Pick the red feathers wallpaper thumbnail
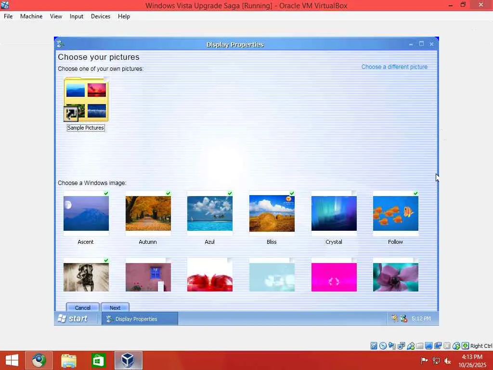The image size is (493, 370). [x=210, y=275]
